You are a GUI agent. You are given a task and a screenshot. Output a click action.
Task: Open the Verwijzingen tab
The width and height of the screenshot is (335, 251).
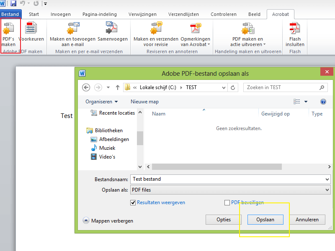tap(142, 14)
